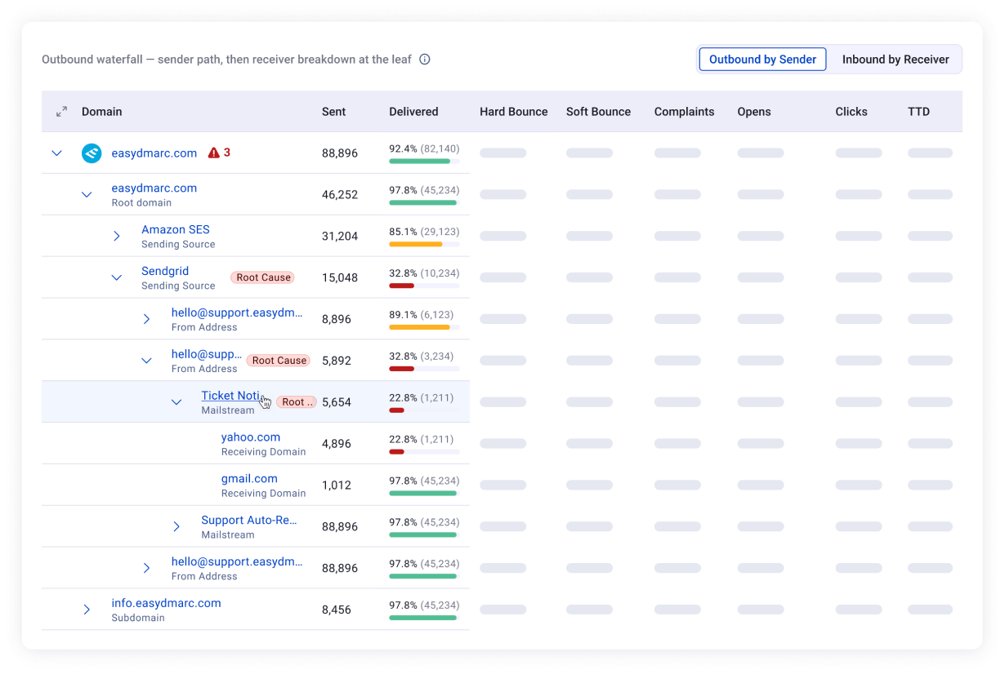Click the sent value 1,012

[x=337, y=486]
